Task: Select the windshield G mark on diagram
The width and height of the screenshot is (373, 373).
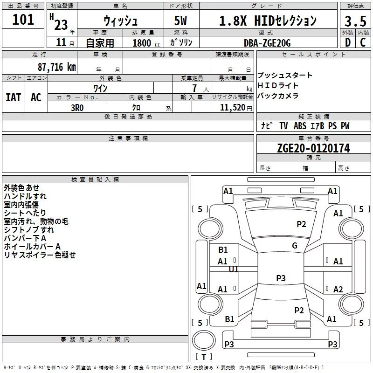Action: point(295,246)
